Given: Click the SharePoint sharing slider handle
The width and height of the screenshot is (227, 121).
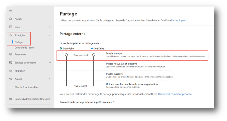Looking at the screenshot, I should click(66, 55).
